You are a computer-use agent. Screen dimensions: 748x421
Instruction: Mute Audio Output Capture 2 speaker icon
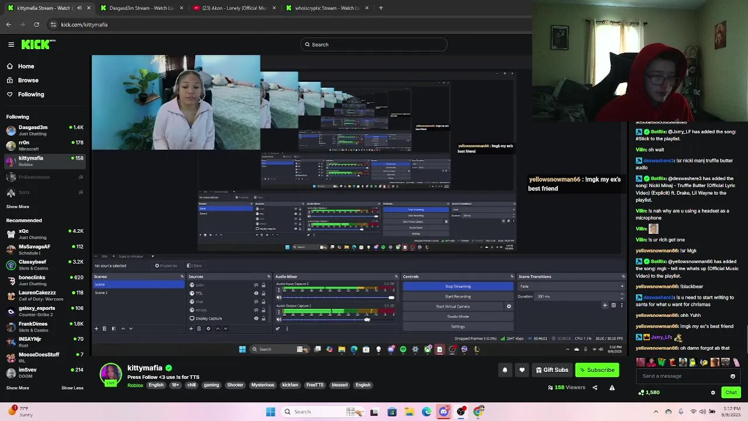[279, 319]
